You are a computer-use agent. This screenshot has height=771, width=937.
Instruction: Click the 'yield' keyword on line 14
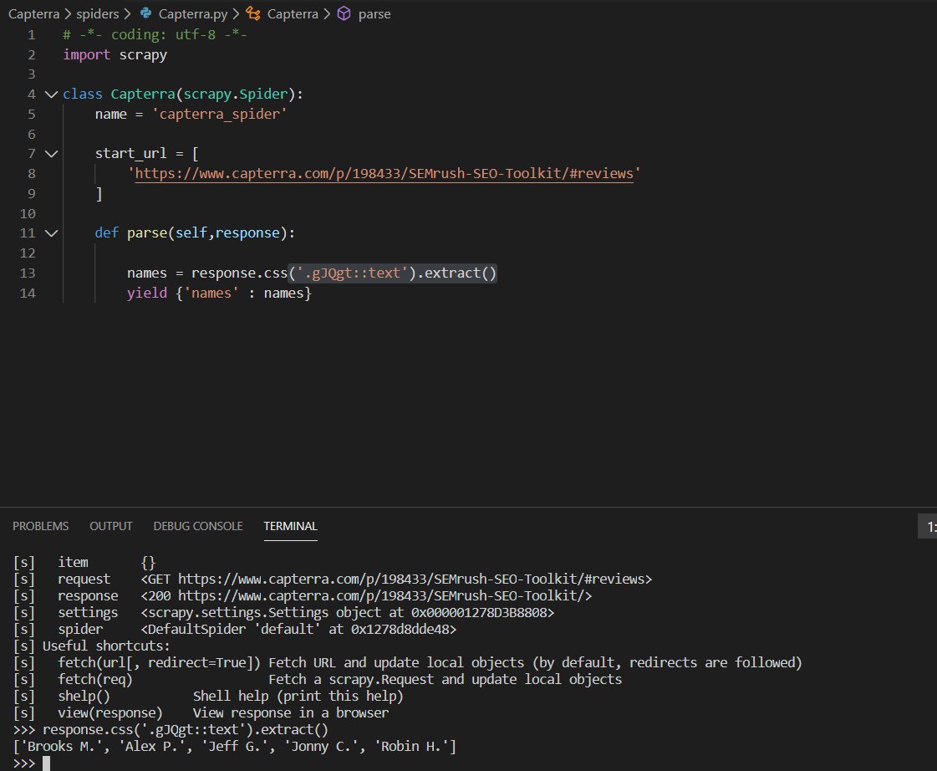tap(147, 293)
